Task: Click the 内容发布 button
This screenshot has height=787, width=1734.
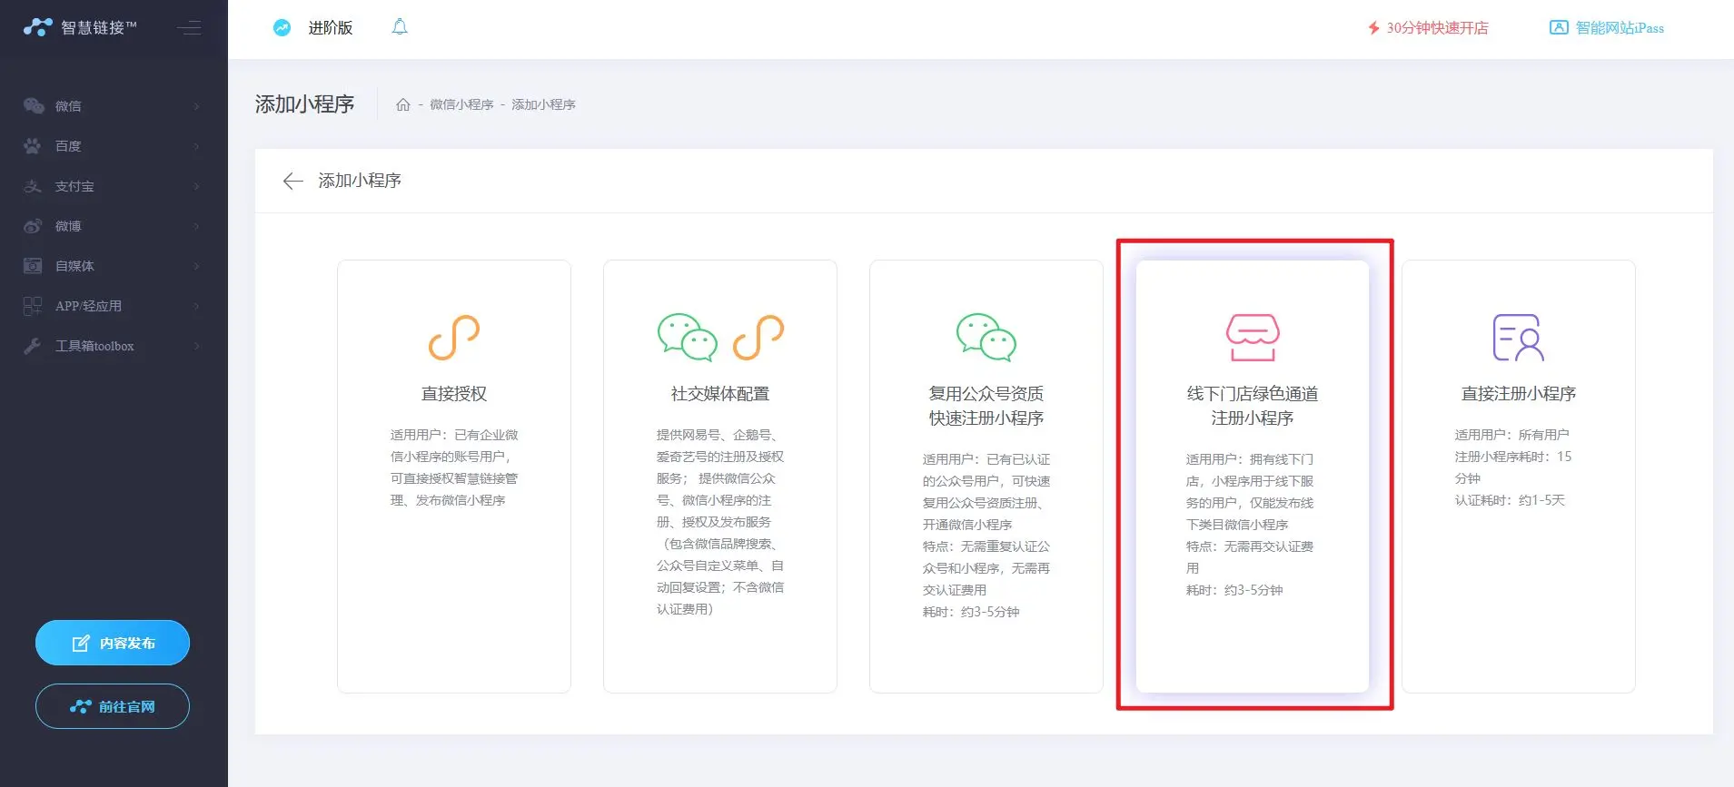Action: pos(113,643)
